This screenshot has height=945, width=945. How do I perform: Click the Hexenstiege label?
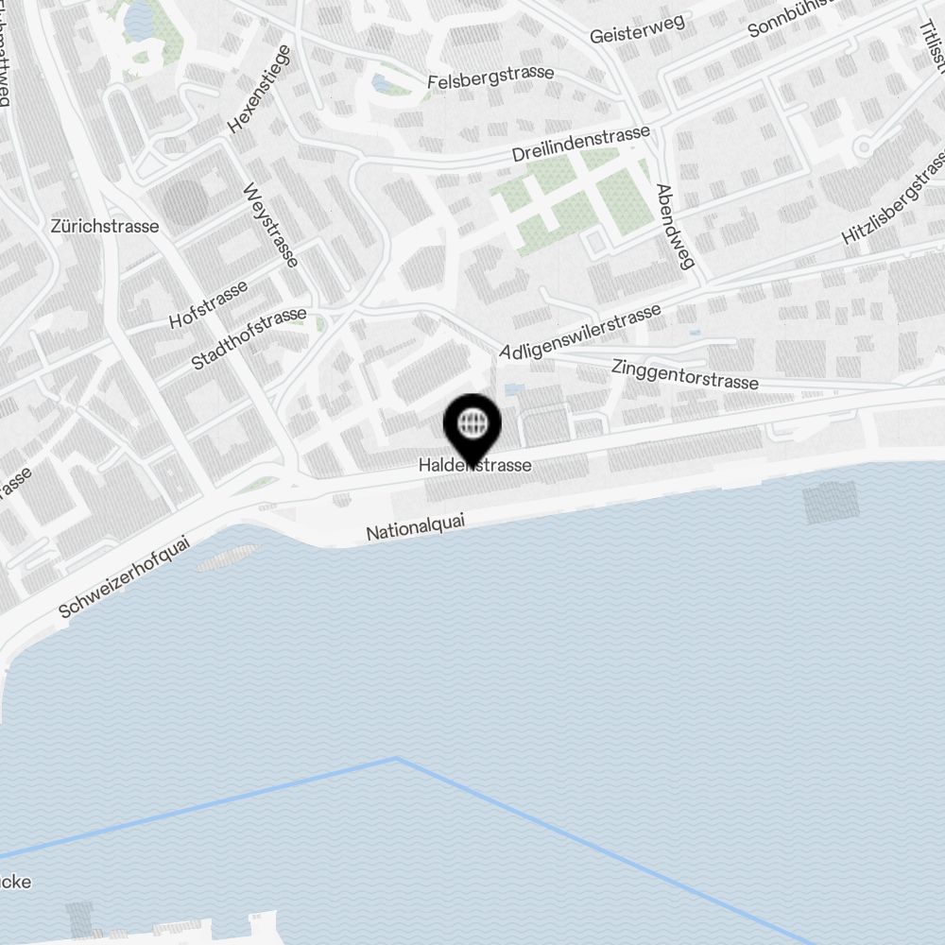[260, 89]
